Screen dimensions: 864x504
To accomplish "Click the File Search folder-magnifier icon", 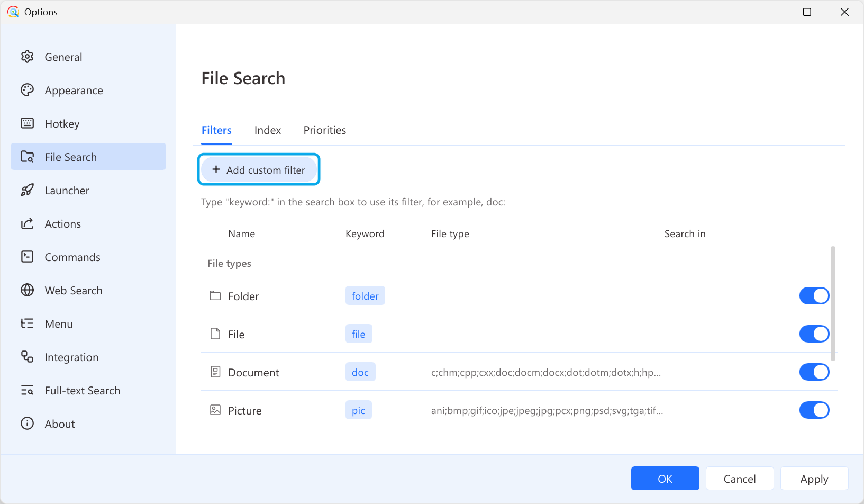I will 27,157.
